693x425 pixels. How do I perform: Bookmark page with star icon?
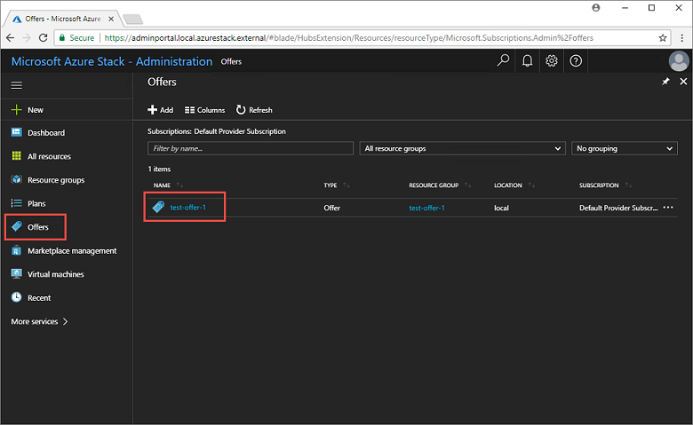(x=663, y=37)
